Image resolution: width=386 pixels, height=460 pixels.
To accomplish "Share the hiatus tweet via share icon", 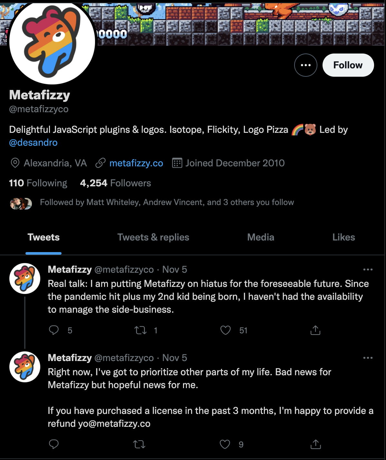I will pyautogui.click(x=315, y=330).
